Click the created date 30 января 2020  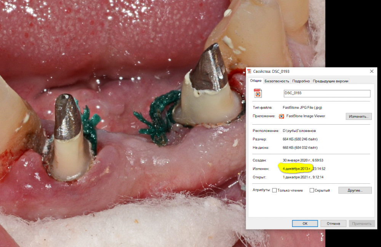pos(298,160)
